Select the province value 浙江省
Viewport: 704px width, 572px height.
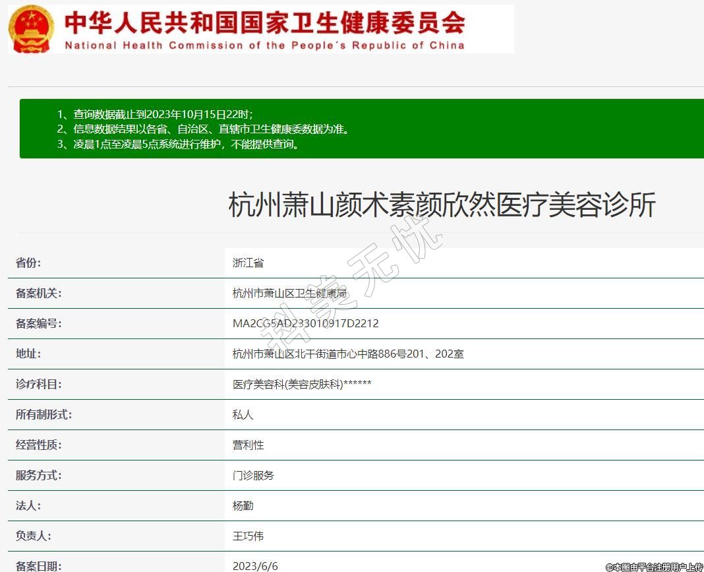pyautogui.click(x=248, y=263)
